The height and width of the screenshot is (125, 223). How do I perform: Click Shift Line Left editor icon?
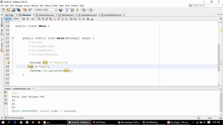pos(71,19)
